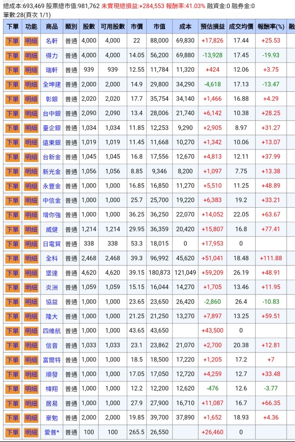
Task: Click the 下單 button for 得力
Action: click(12, 55)
